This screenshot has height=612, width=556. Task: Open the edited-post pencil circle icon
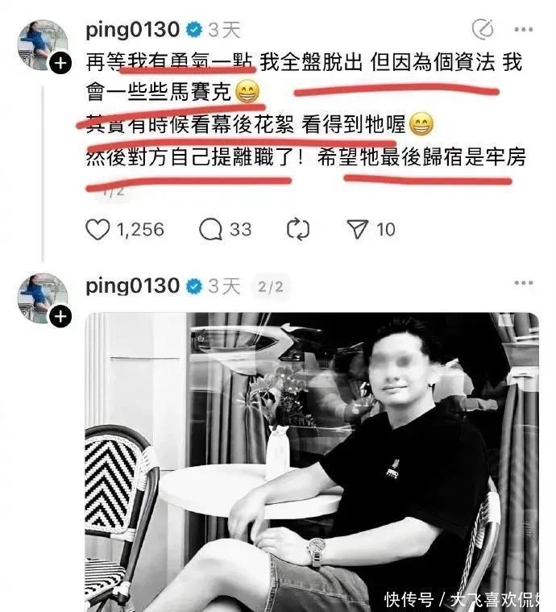tap(483, 29)
